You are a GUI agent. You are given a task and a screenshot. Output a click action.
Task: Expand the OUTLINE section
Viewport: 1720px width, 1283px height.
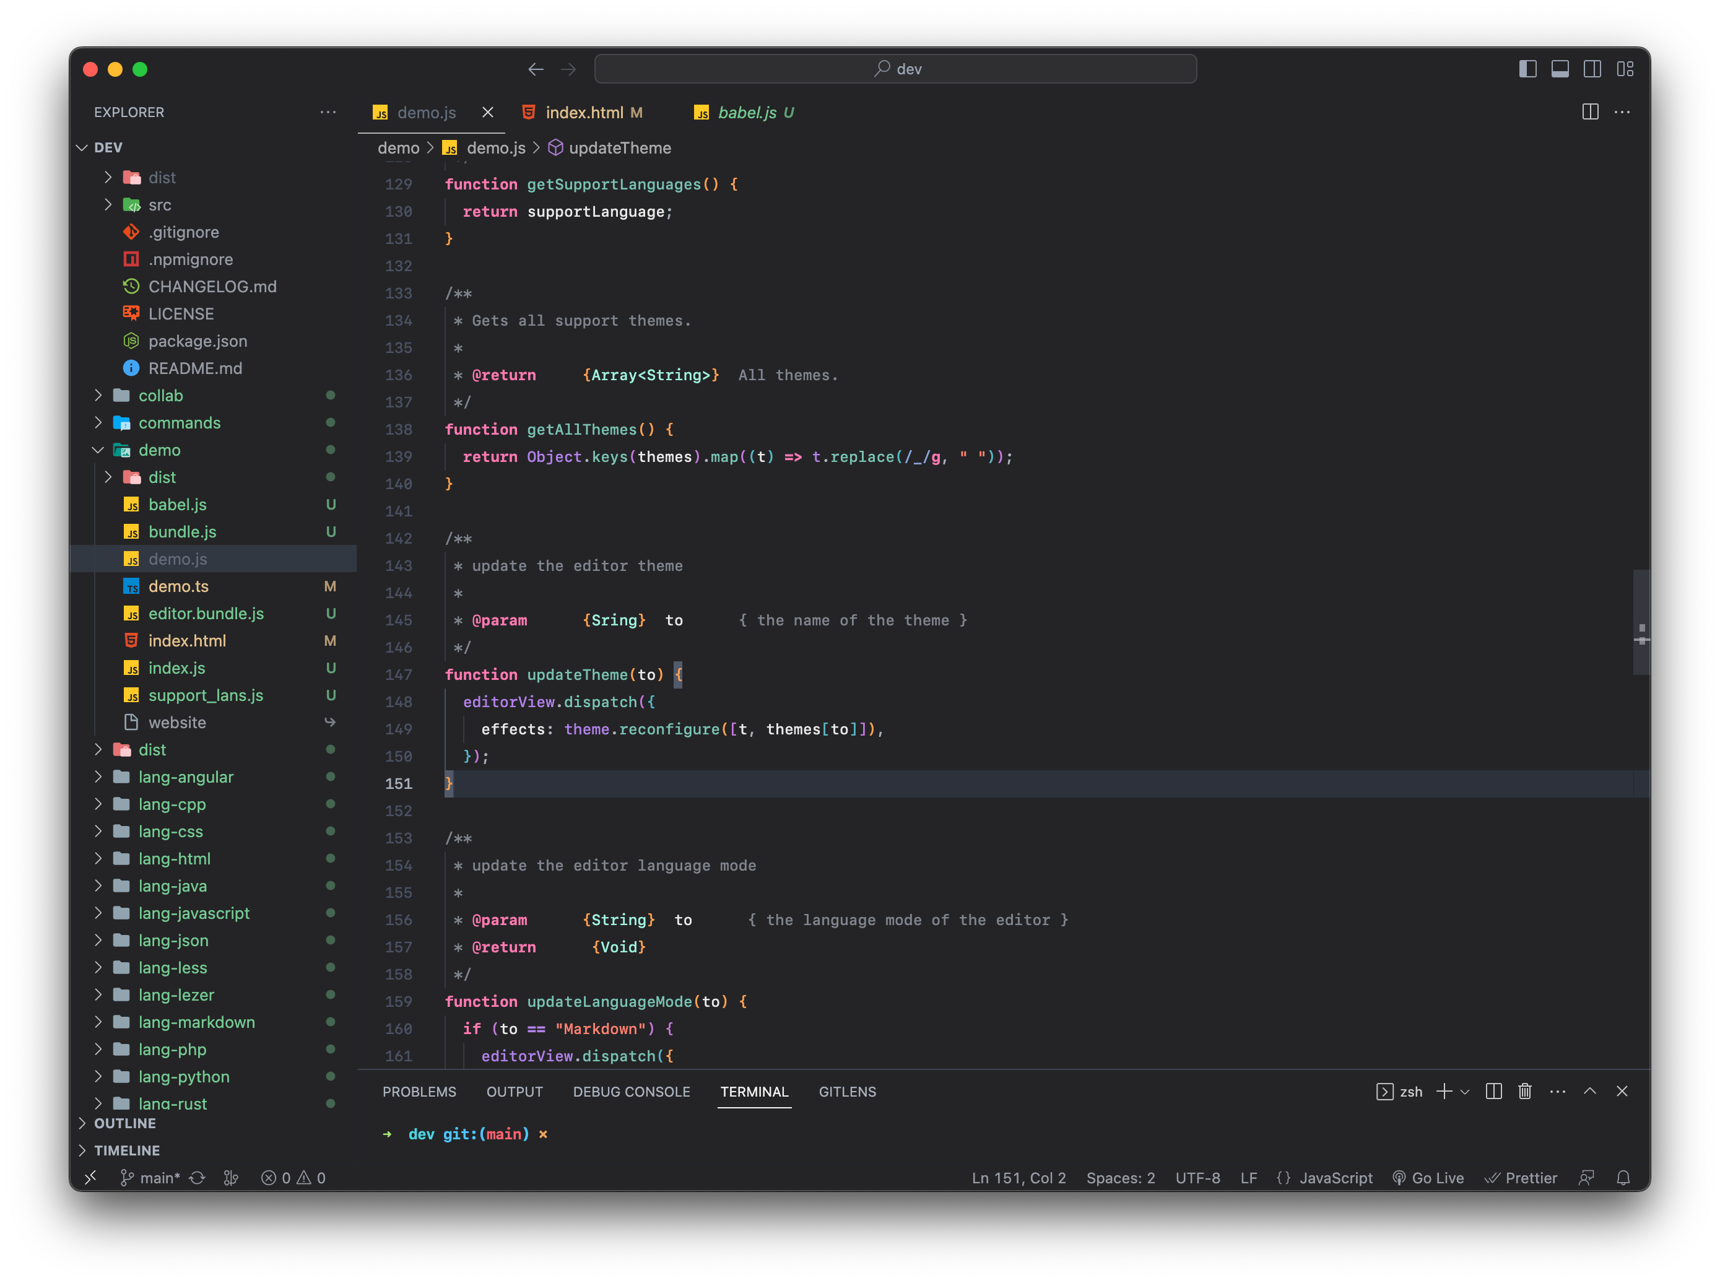tap(124, 1123)
